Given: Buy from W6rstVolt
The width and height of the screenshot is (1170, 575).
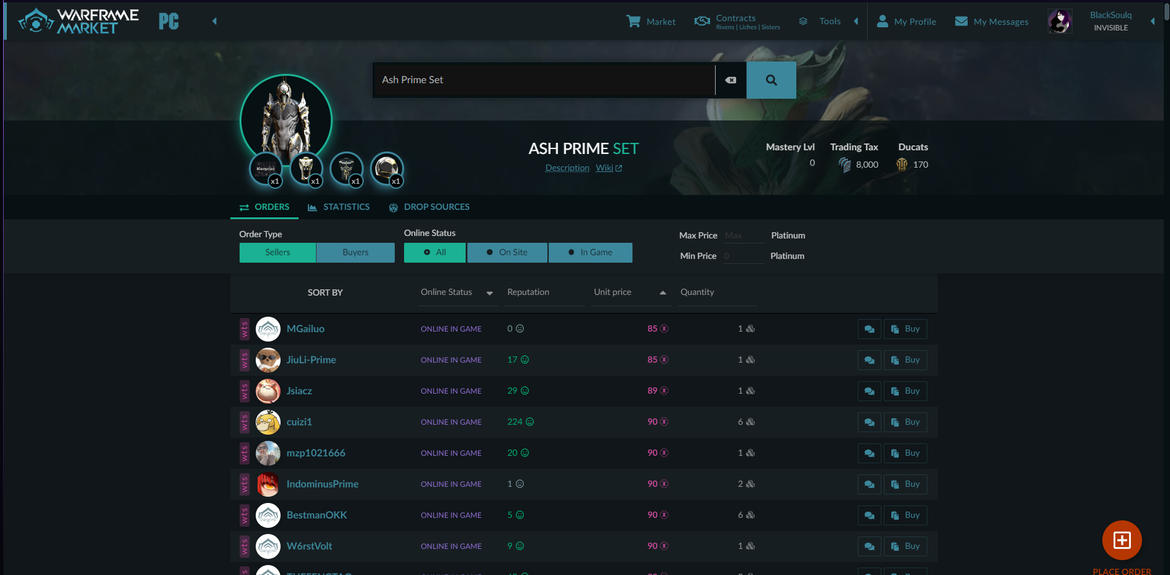Looking at the screenshot, I should [906, 546].
